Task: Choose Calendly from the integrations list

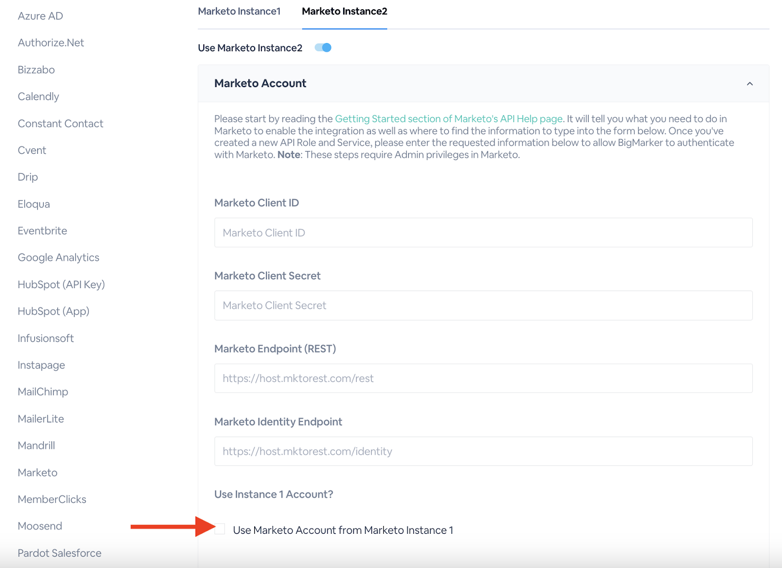Action: click(39, 97)
